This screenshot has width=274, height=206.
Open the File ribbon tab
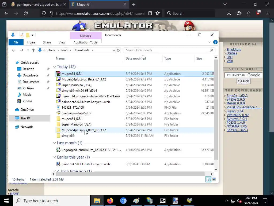pyautogui.click(x=16, y=42)
